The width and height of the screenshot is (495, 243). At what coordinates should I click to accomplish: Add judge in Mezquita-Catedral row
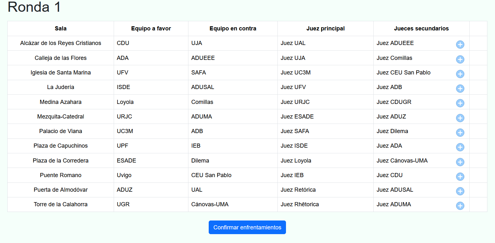460,118
